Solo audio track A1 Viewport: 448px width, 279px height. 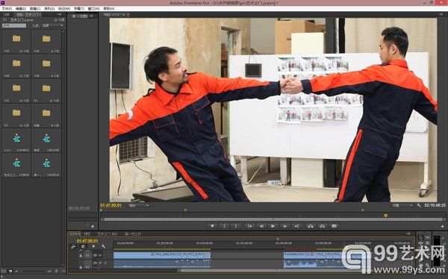(x=105, y=263)
